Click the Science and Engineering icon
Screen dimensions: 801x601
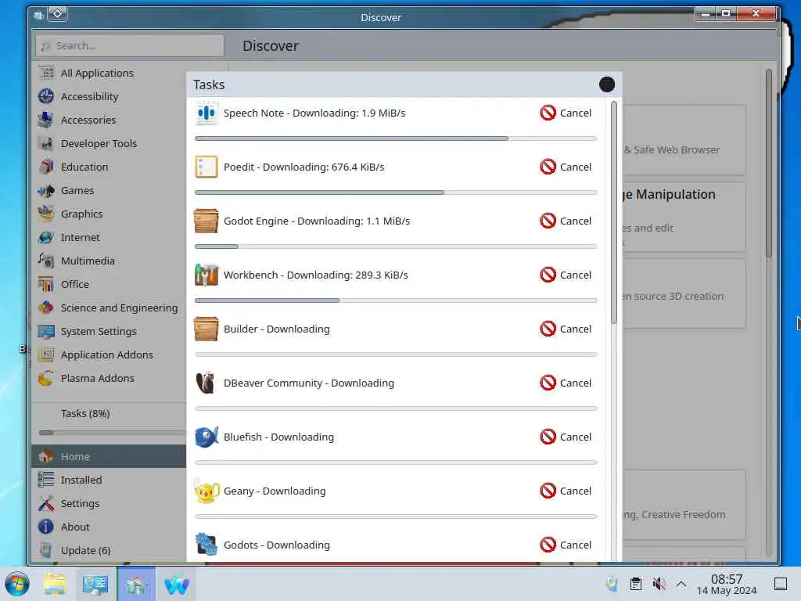[x=46, y=308]
